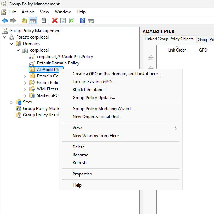Expand the Sites node

[11, 102]
